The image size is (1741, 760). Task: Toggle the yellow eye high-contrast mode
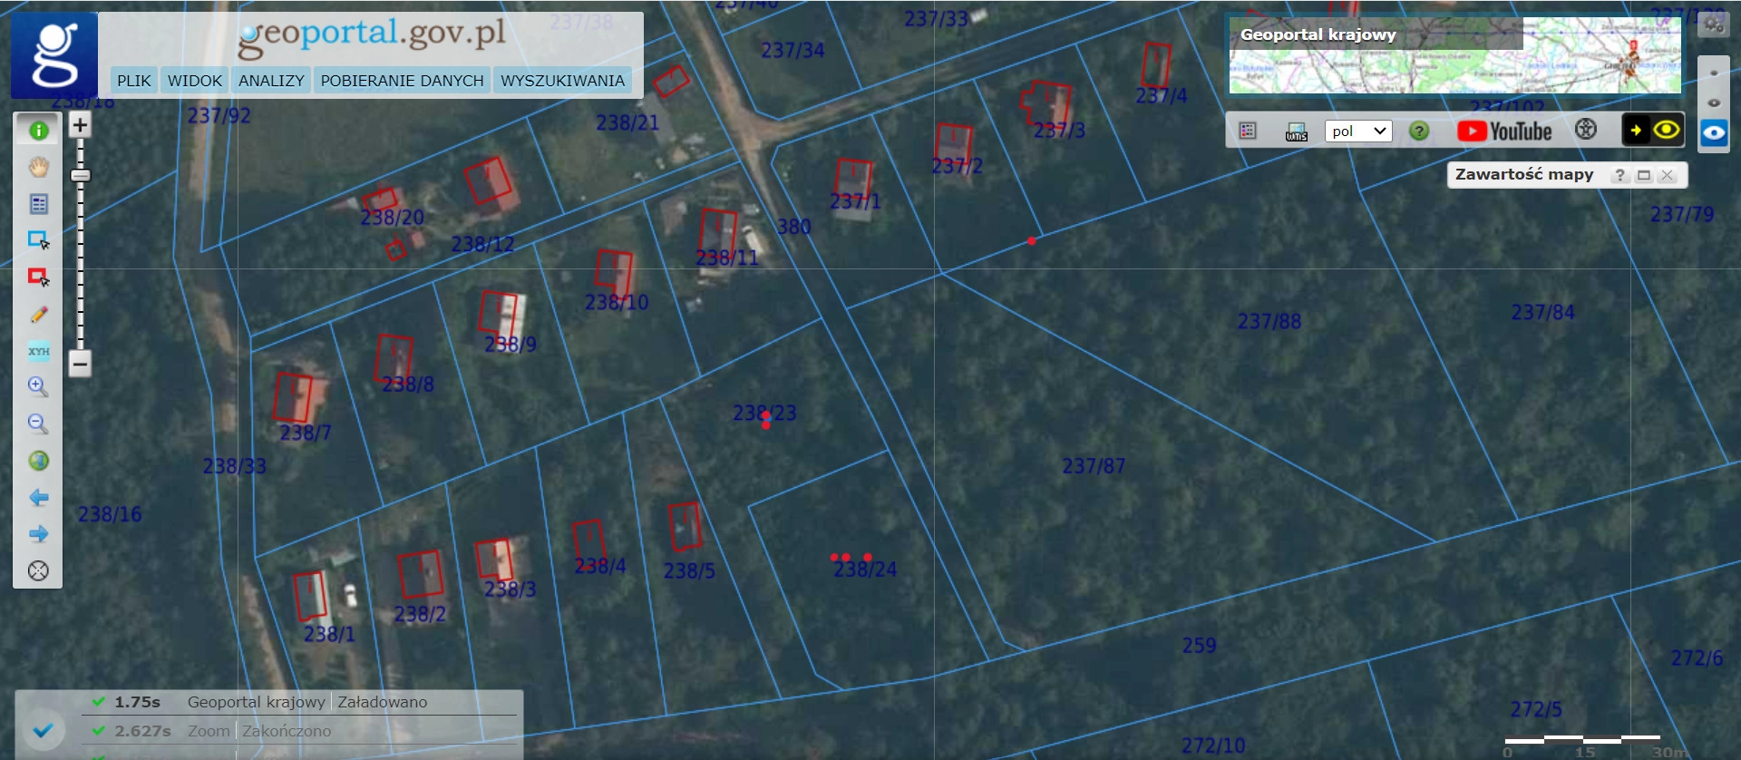[1666, 131]
